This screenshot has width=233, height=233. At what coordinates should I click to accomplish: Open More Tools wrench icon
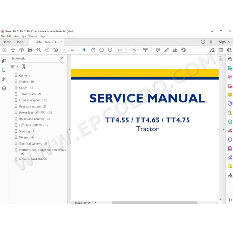(x=230, y=175)
